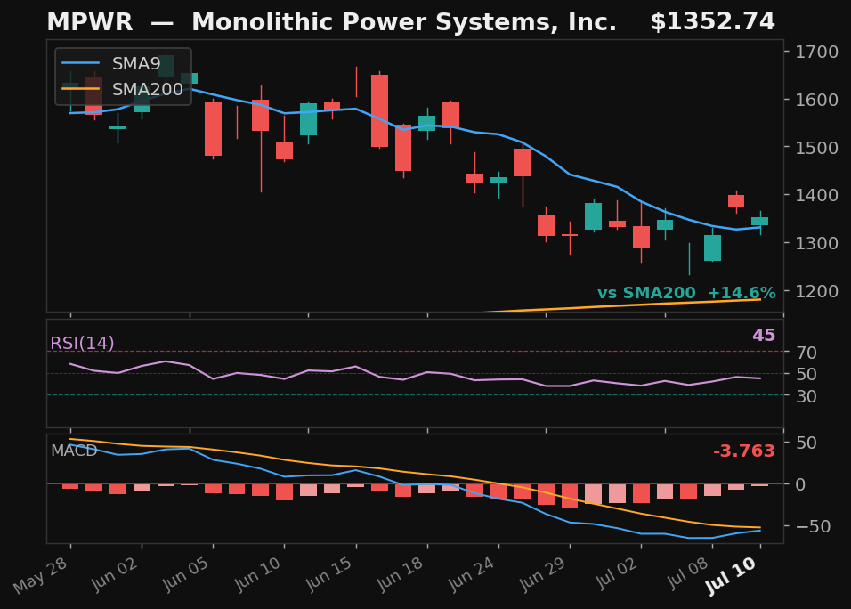Click the Jul 08 date label
851x609 pixels.
pos(688,573)
